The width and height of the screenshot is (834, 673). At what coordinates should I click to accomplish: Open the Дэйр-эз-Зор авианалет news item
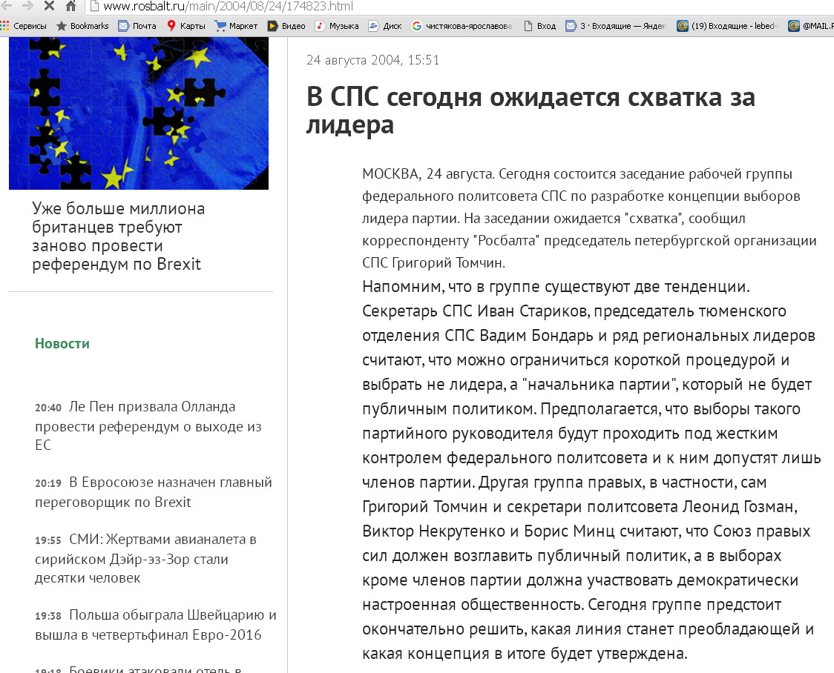click(145, 559)
